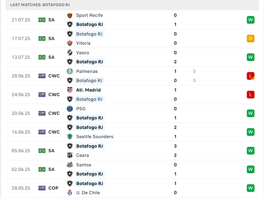Click the red L badge for Atl. Madrid match

pyautogui.click(x=250, y=95)
